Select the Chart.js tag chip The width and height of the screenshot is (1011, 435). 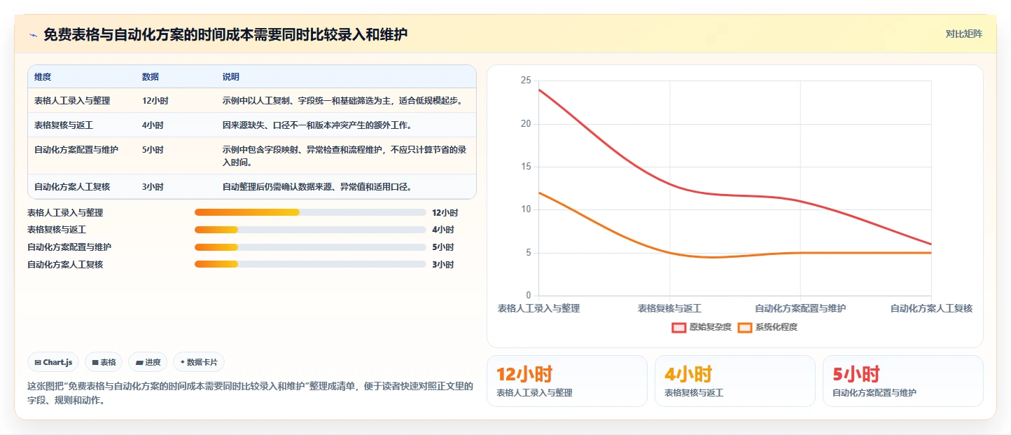click(x=54, y=362)
